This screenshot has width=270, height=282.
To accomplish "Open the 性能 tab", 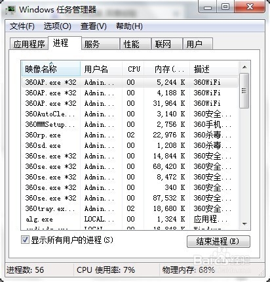I will (x=136, y=44).
